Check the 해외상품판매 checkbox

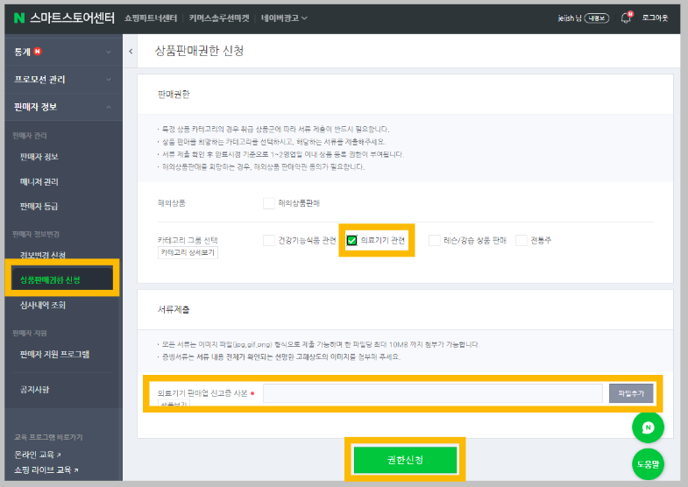[x=268, y=203]
